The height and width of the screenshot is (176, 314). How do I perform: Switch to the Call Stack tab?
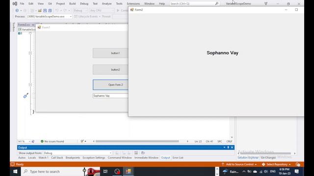click(57, 157)
